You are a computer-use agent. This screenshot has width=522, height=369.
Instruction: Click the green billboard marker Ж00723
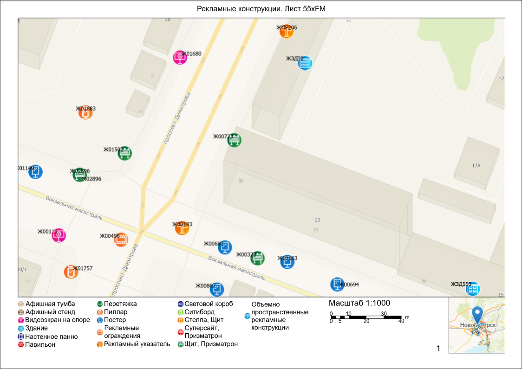click(x=235, y=140)
